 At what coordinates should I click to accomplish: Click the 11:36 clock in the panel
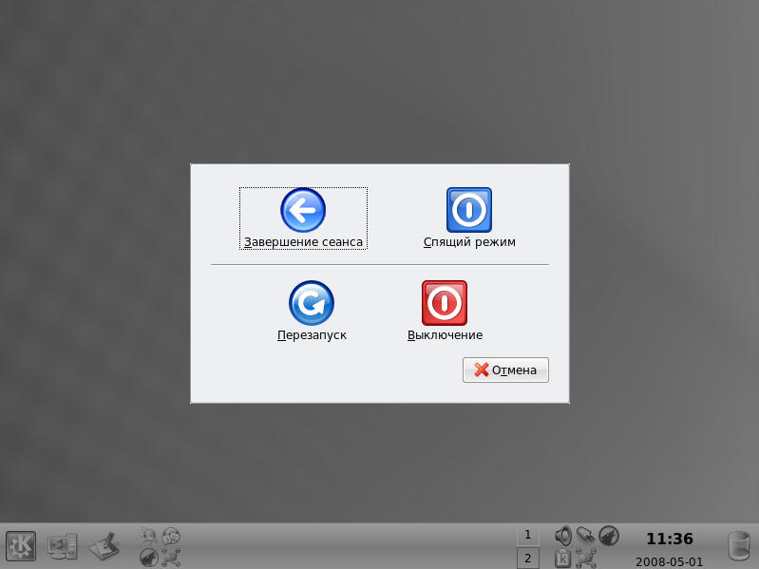click(x=670, y=539)
